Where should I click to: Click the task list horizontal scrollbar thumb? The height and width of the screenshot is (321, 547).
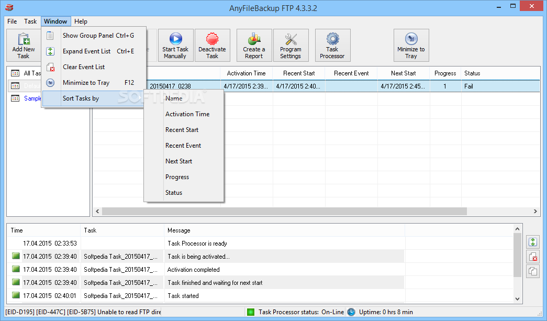point(284,211)
